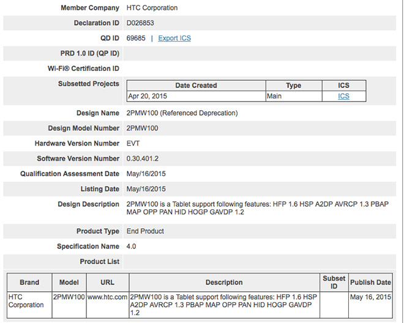The height and width of the screenshot is (323, 404).
Task: Click the 'QD ID' field label
Action: (110, 38)
